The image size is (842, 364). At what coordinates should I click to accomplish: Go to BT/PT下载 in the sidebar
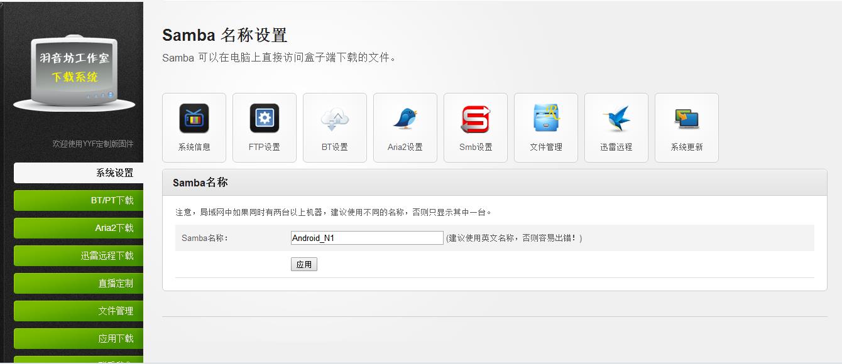coord(79,201)
